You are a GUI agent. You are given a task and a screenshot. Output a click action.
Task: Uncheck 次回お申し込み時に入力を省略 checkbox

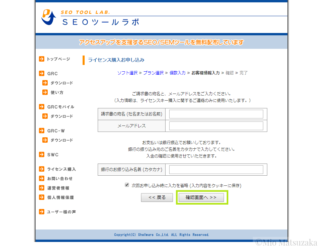[x=127, y=185]
